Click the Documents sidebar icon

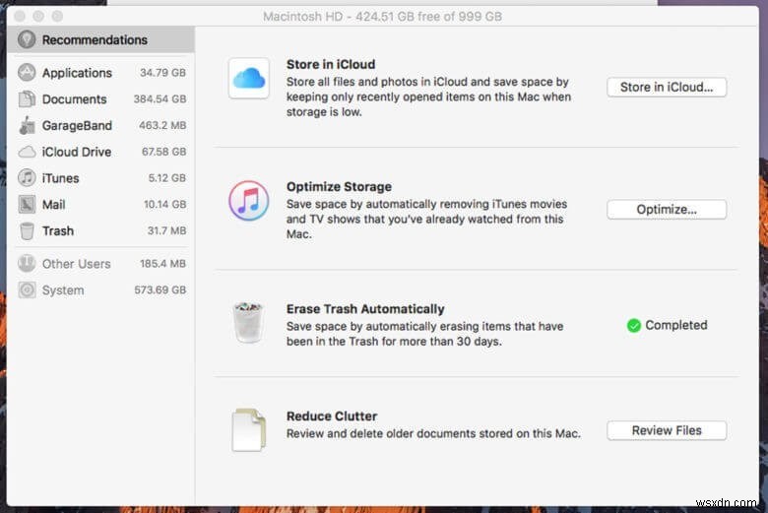click(27, 99)
